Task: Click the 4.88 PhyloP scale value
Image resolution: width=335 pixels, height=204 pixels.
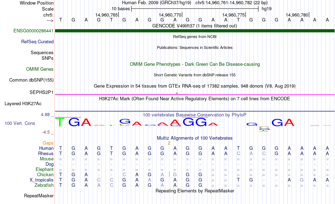Action: 45,115
